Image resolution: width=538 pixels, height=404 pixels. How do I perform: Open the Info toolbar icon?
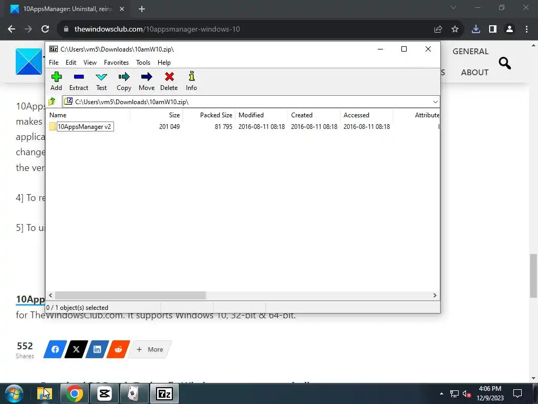(x=191, y=81)
